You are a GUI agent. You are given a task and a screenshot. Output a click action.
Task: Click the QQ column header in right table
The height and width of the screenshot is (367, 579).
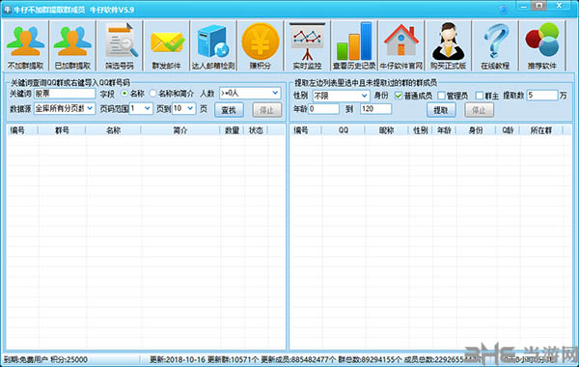(x=343, y=130)
